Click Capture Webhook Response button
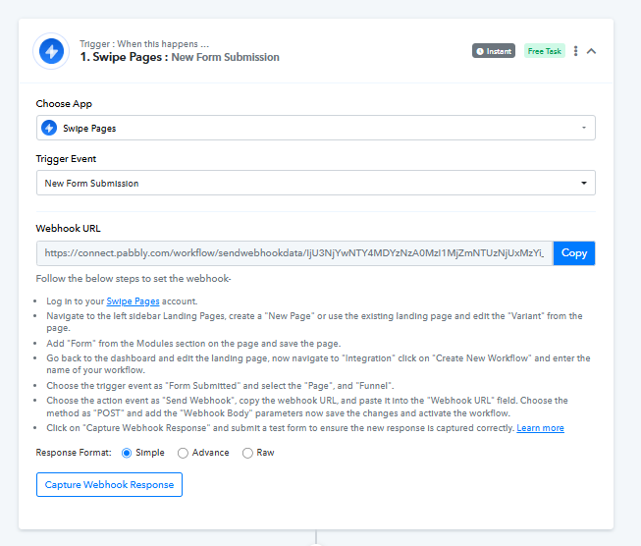The width and height of the screenshot is (641, 546). (x=109, y=485)
